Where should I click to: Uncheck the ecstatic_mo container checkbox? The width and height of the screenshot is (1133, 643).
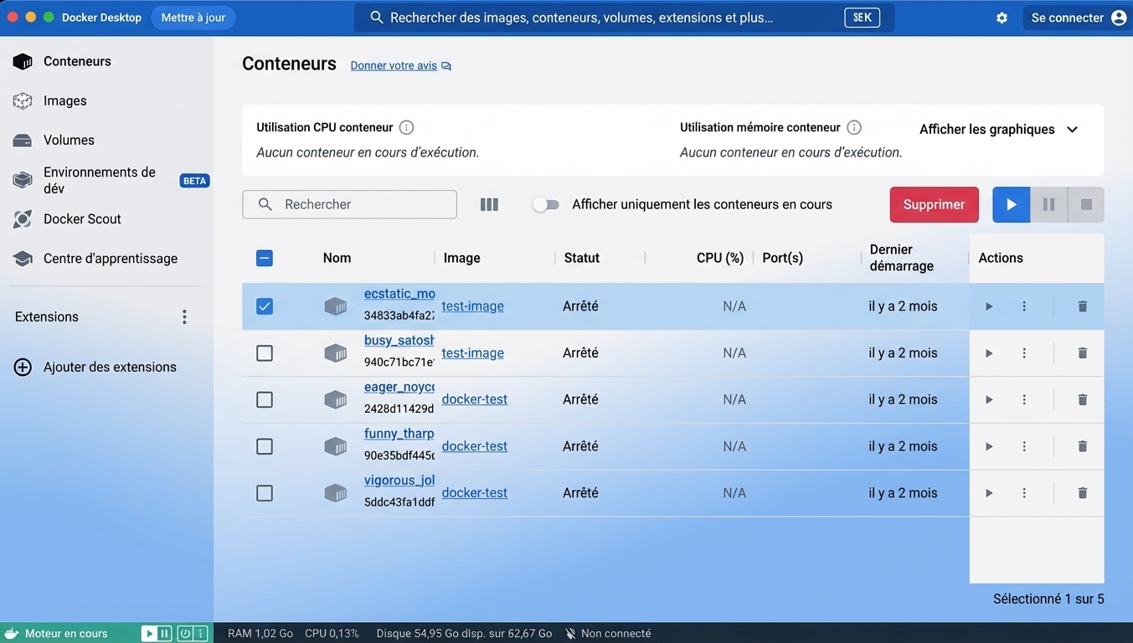coord(265,306)
